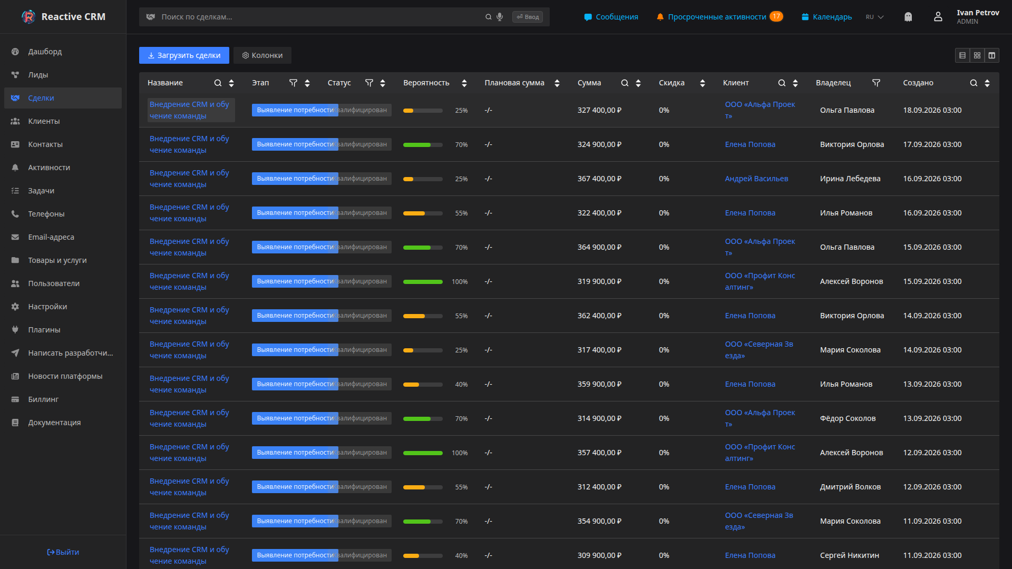Open Лиды in the sidebar
1012x569 pixels.
(x=63, y=75)
